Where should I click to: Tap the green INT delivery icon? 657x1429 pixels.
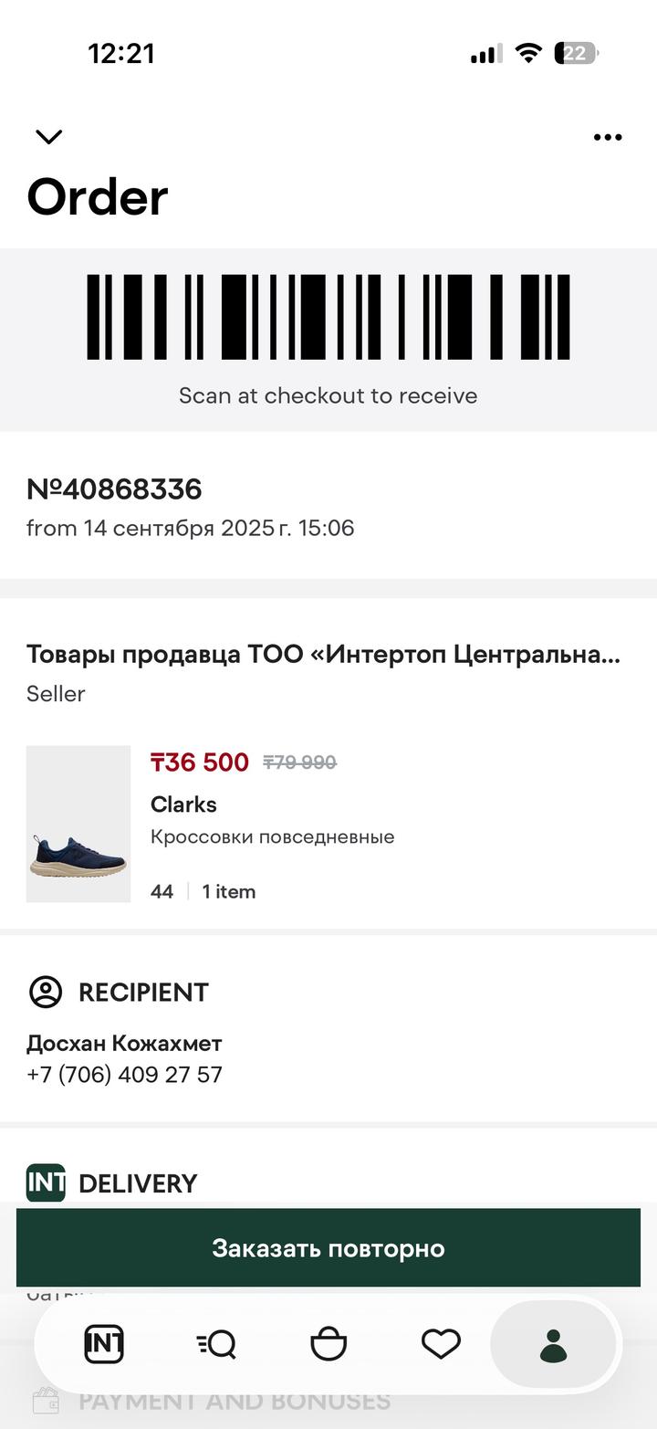coord(46,1182)
